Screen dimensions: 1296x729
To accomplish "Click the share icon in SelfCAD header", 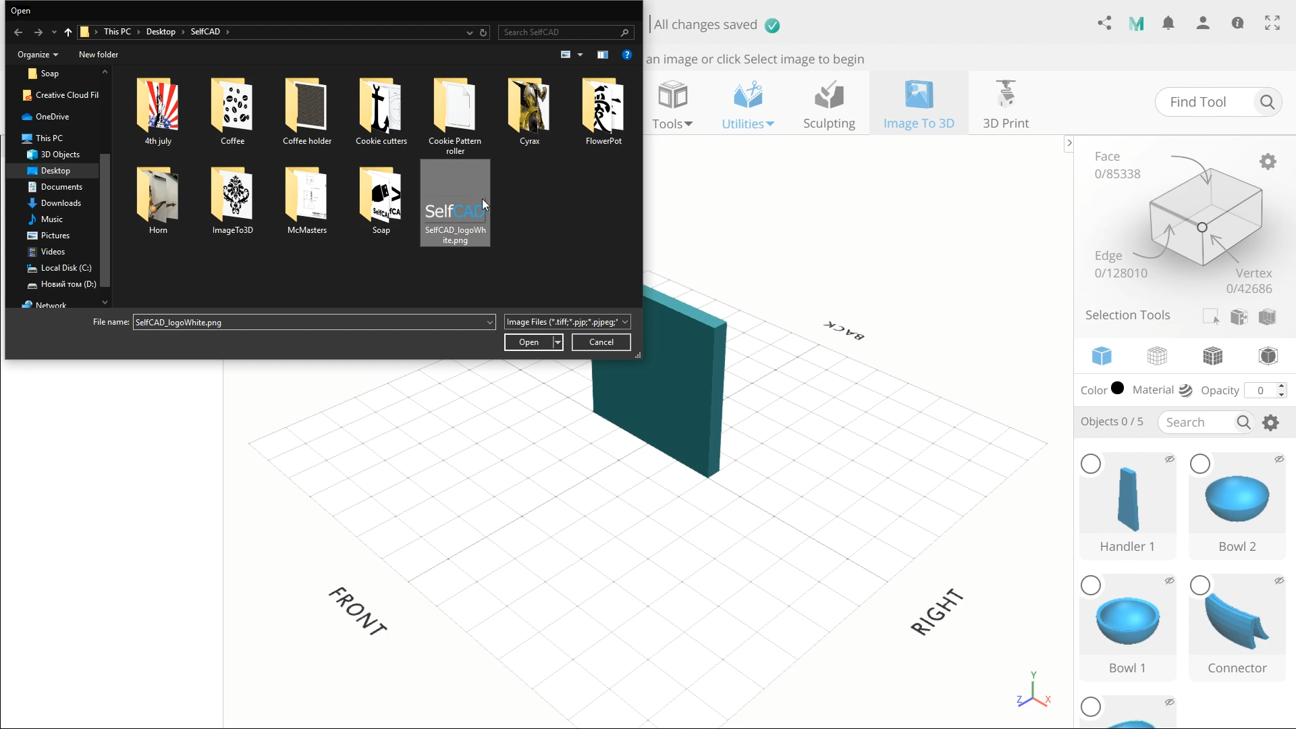I will point(1104,24).
